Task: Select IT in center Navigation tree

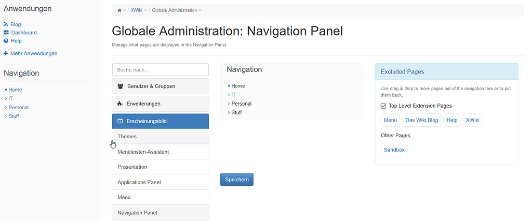Action: pyautogui.click(x=233, y=95)
